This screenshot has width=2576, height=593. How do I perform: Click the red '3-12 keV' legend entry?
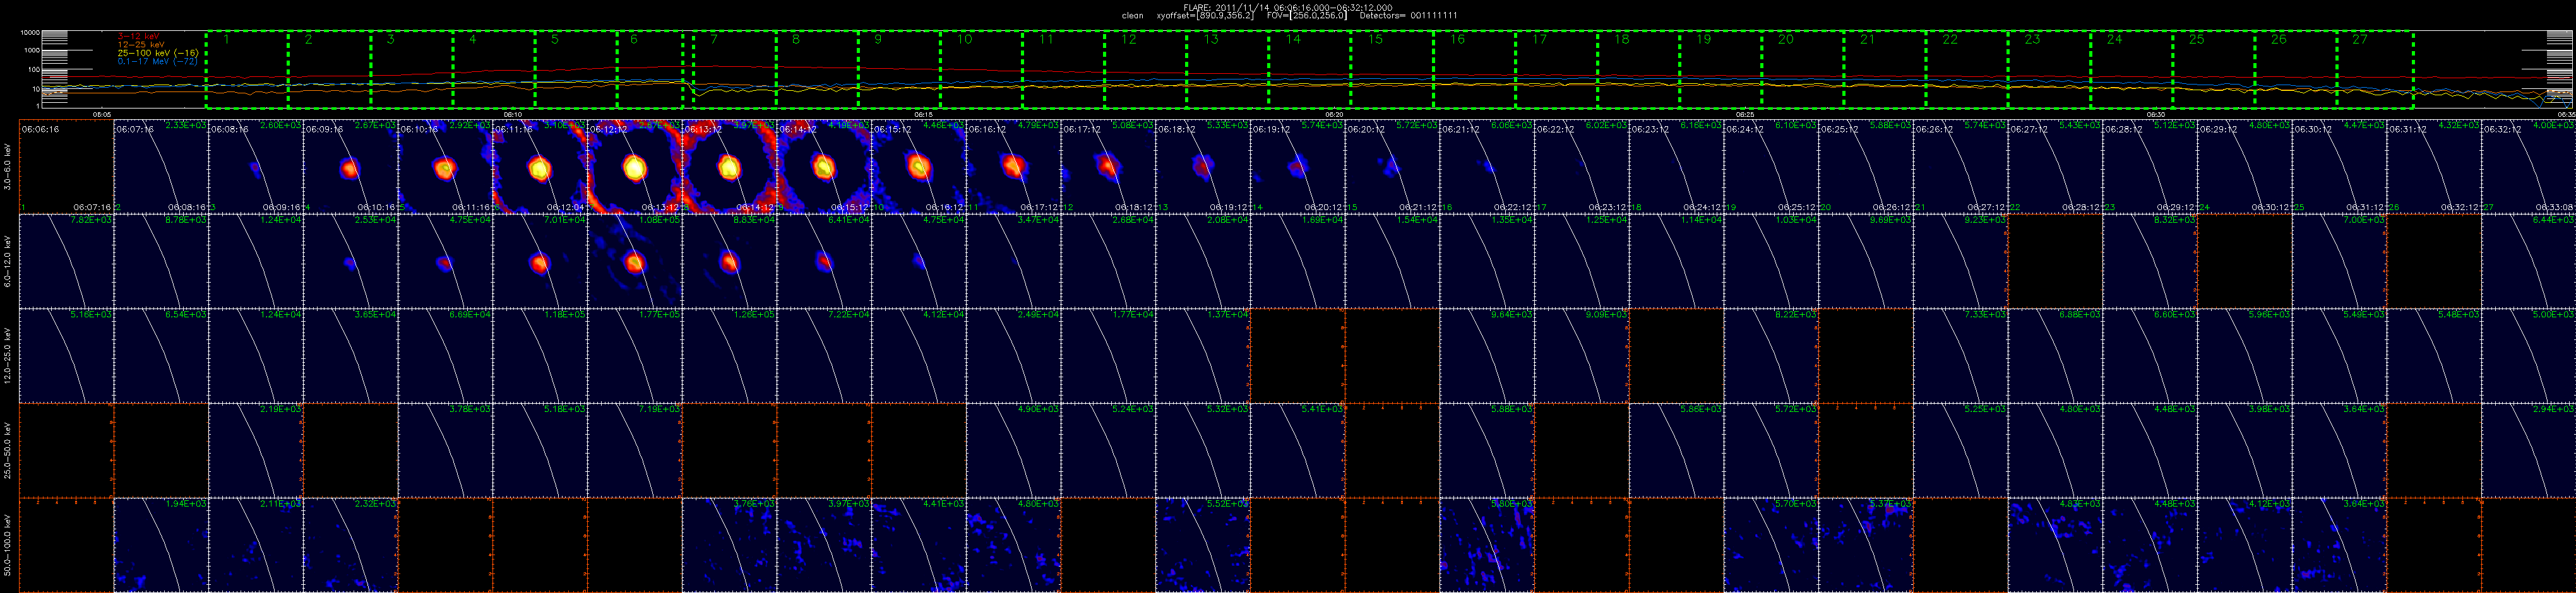(x=138, y=36)
